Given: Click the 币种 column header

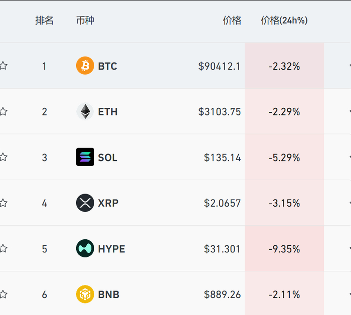Looking at the screenshot, I should point(85,21).
